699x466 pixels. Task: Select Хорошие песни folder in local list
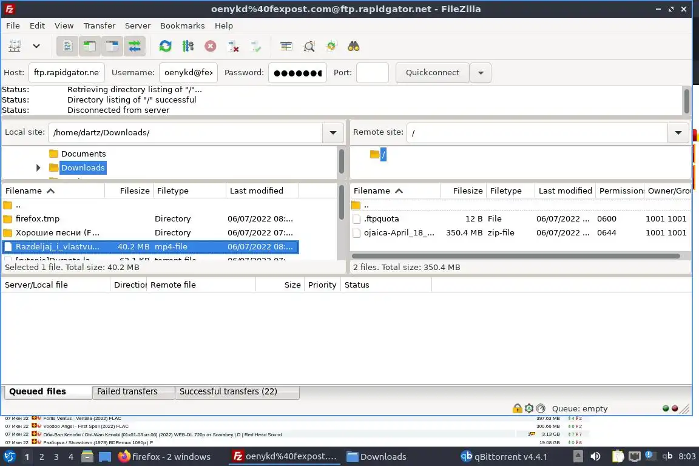pos(150,233)
